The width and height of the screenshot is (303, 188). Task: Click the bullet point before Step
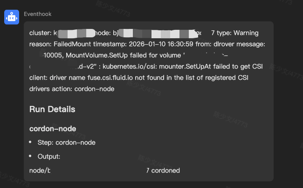pos(30,142)
